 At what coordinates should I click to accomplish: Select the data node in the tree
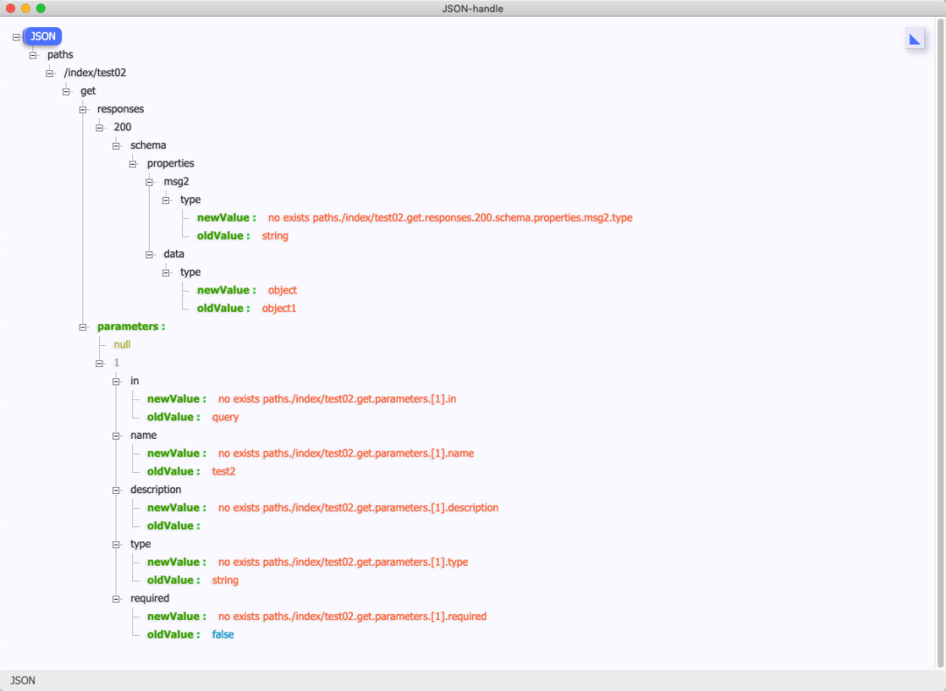point(173,254)
